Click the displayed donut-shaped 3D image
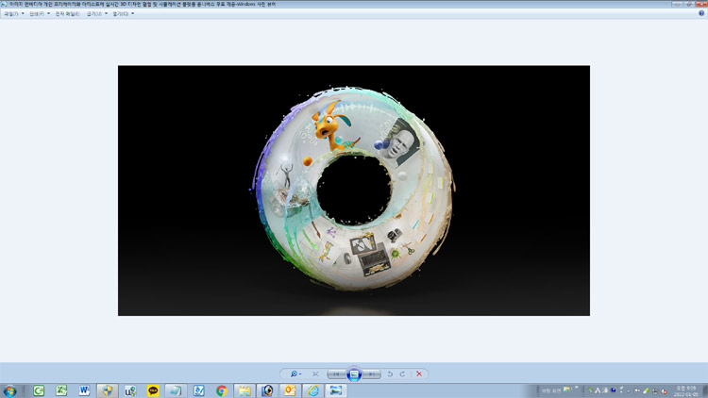 pyautogui.click(x=354, y=190)
